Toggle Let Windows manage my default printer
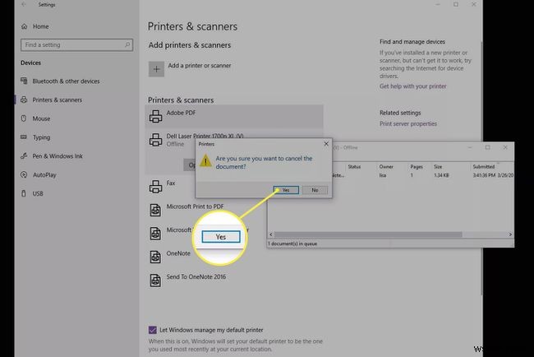The width and height of the screenshot is (534, 357). (153, 330)
